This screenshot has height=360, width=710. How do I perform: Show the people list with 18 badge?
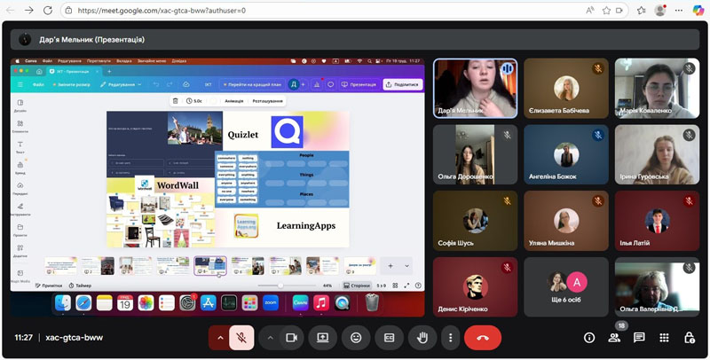coord(613,338)
